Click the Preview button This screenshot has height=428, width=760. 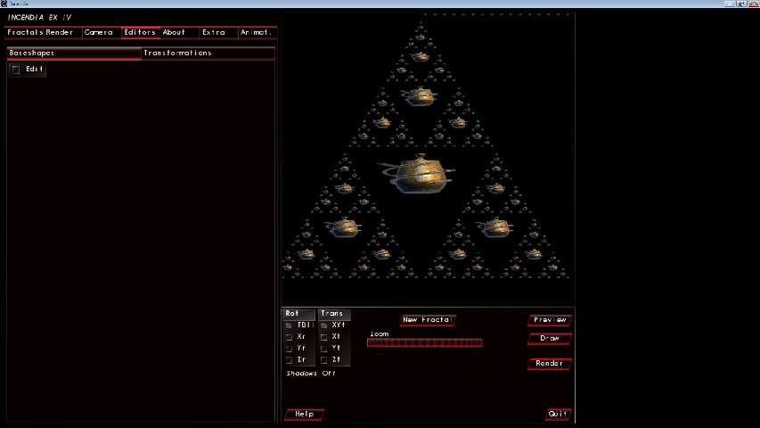pos(550,320)
